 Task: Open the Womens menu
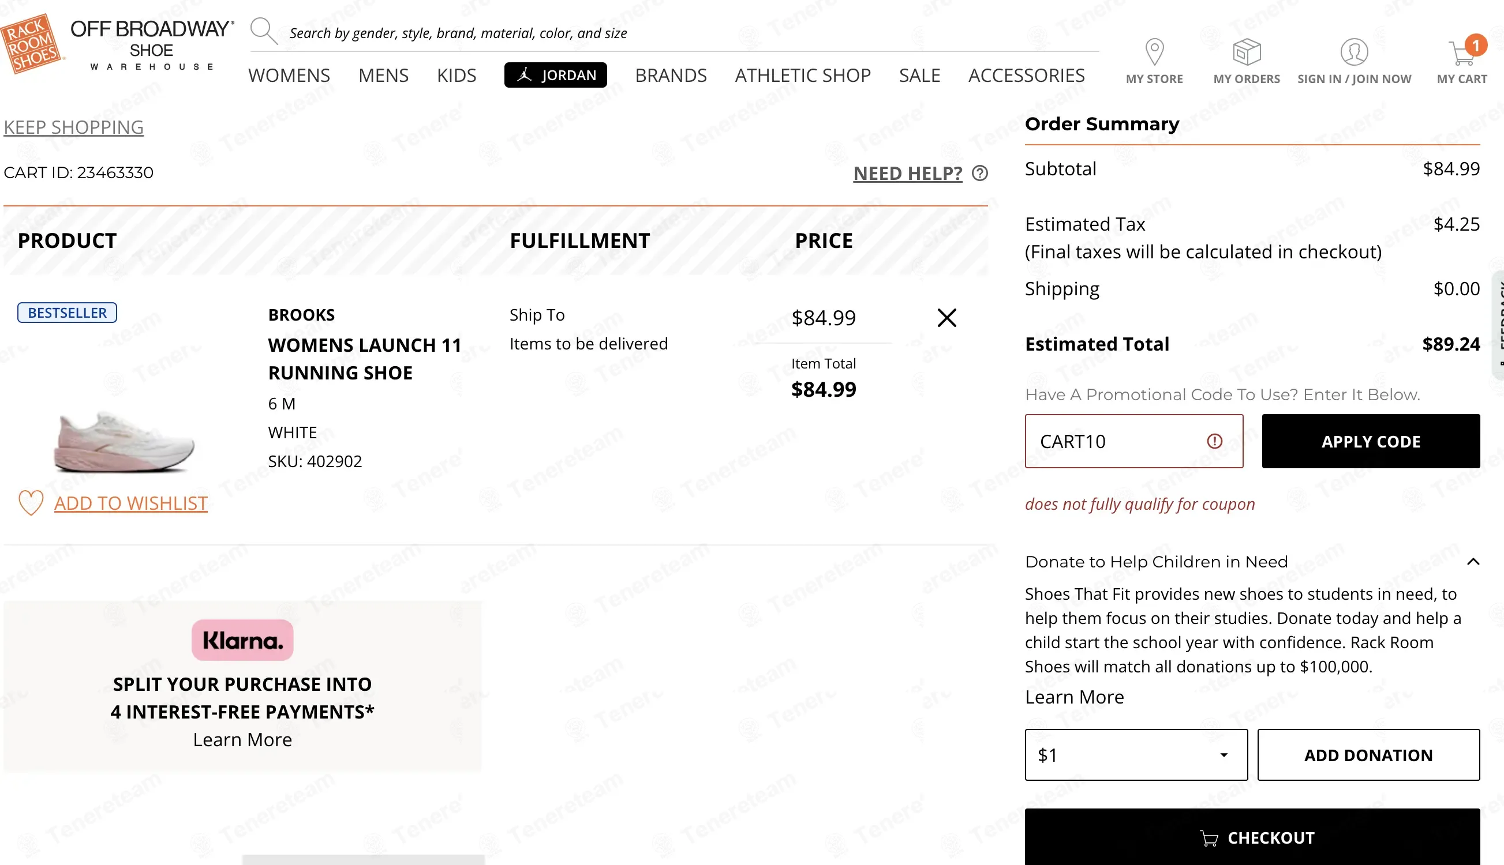(289, 76)
